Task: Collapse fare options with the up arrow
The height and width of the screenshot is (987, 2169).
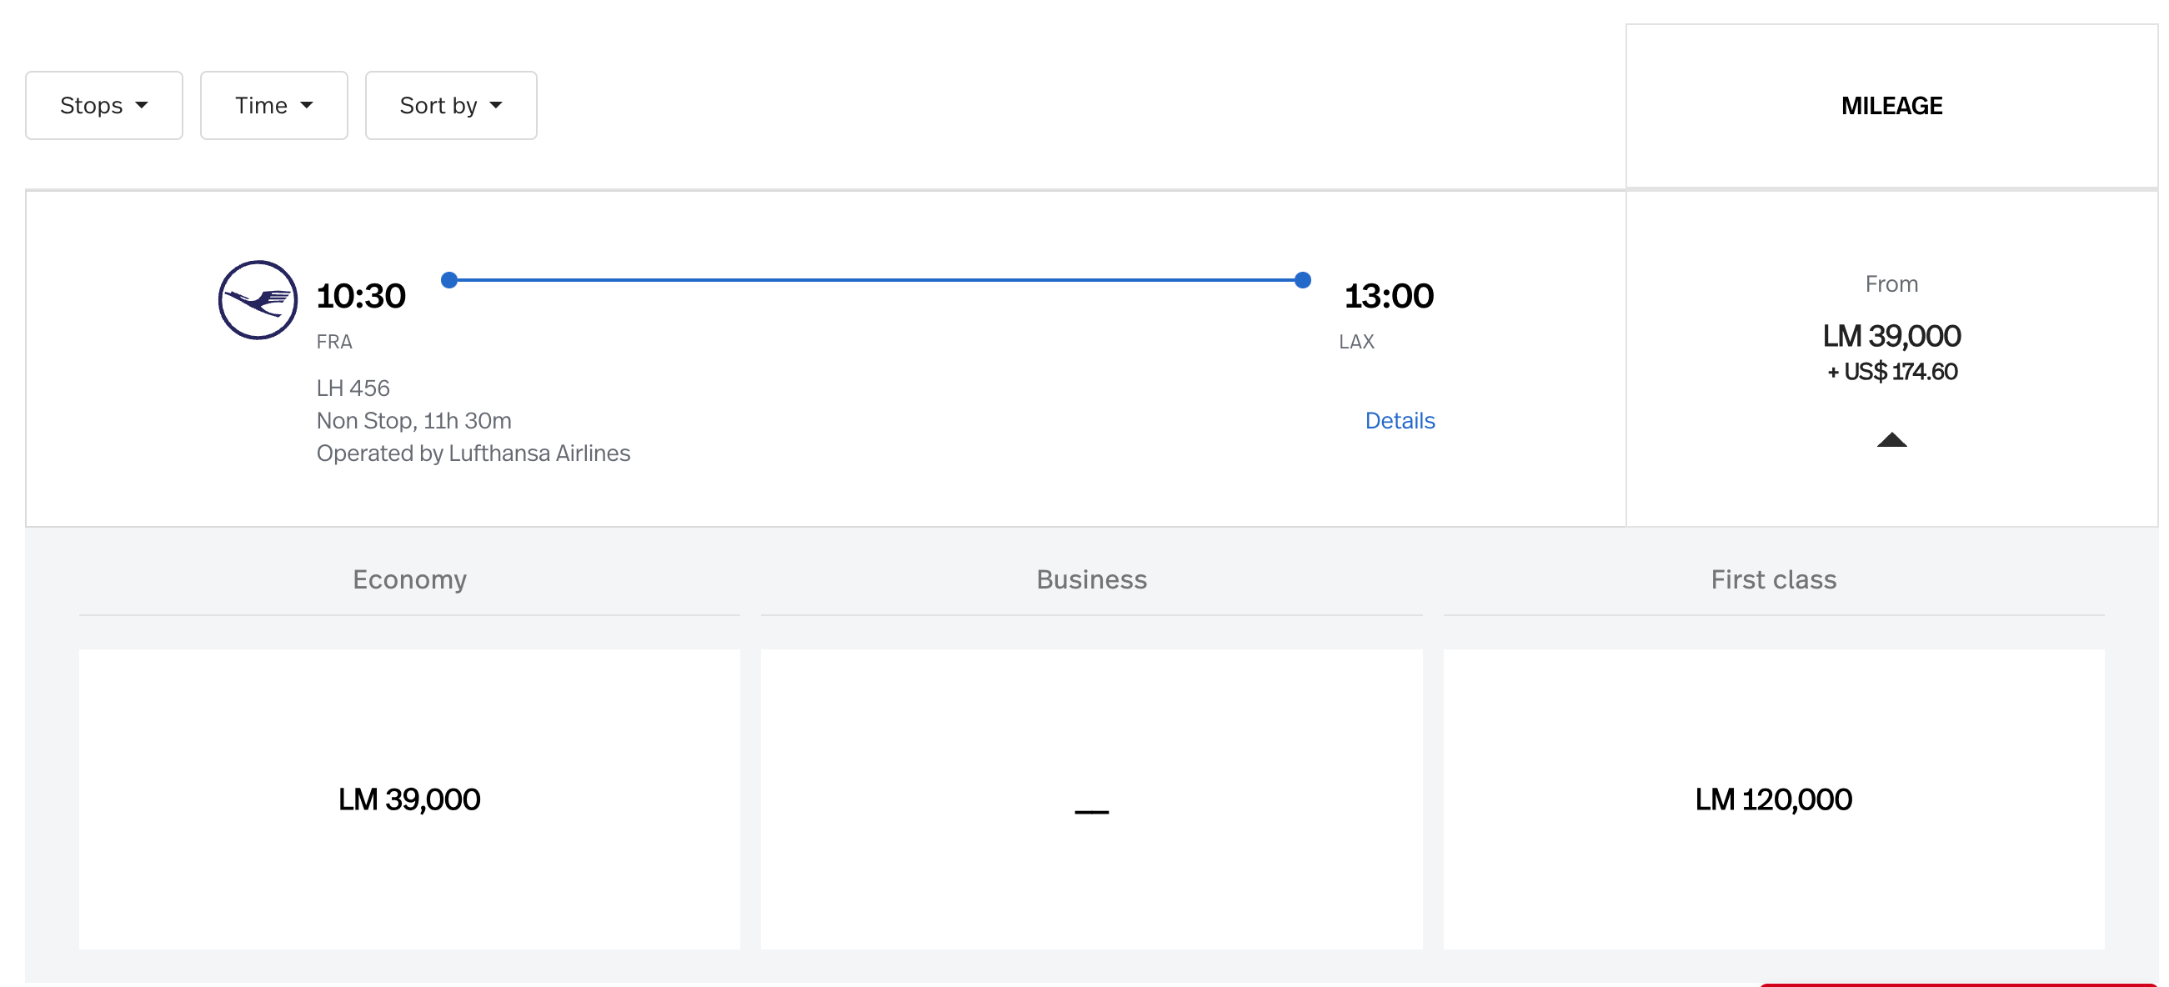Action: [1891, 439]
